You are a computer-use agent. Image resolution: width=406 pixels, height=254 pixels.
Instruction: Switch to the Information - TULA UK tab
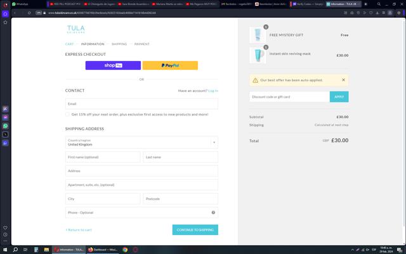343,4
